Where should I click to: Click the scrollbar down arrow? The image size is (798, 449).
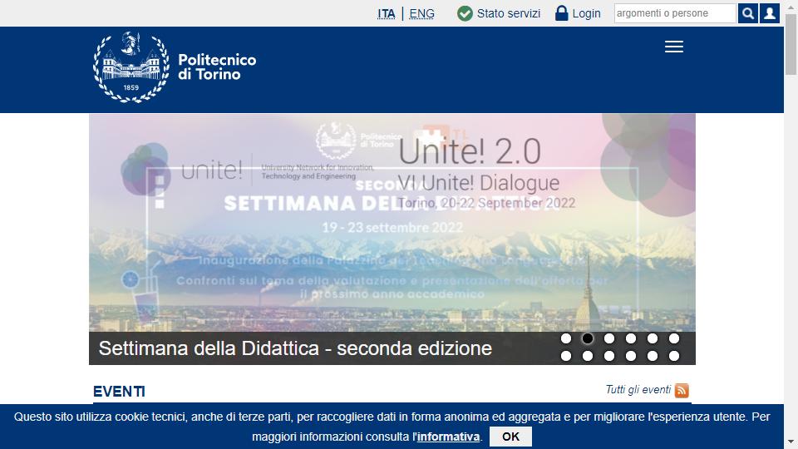tap(791, 442)
